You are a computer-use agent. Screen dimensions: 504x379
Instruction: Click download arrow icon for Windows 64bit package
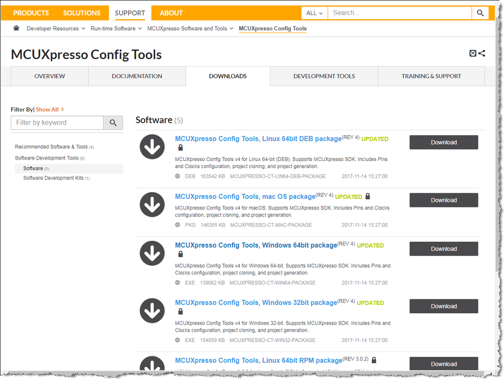[x=152, y=253]
